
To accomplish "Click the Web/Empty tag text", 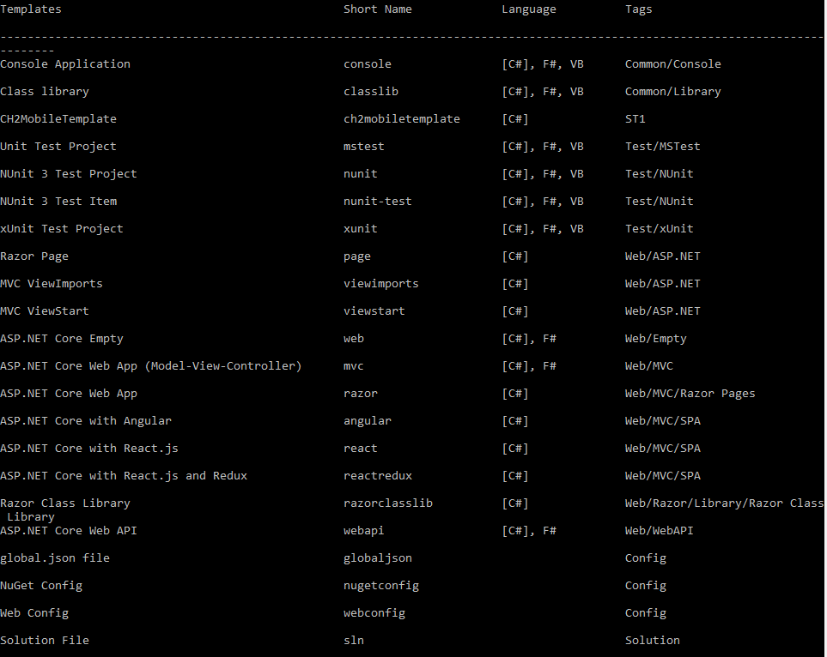I will [655, 339].
